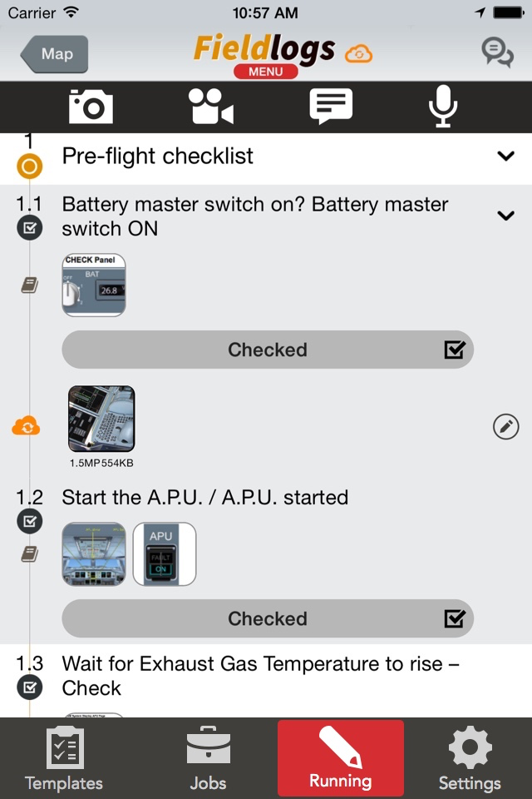Click the pencil edit icon beside photo

click(x=506, y=426)
